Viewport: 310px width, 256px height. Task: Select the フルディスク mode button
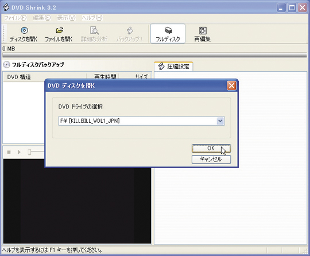pos(168,34)
